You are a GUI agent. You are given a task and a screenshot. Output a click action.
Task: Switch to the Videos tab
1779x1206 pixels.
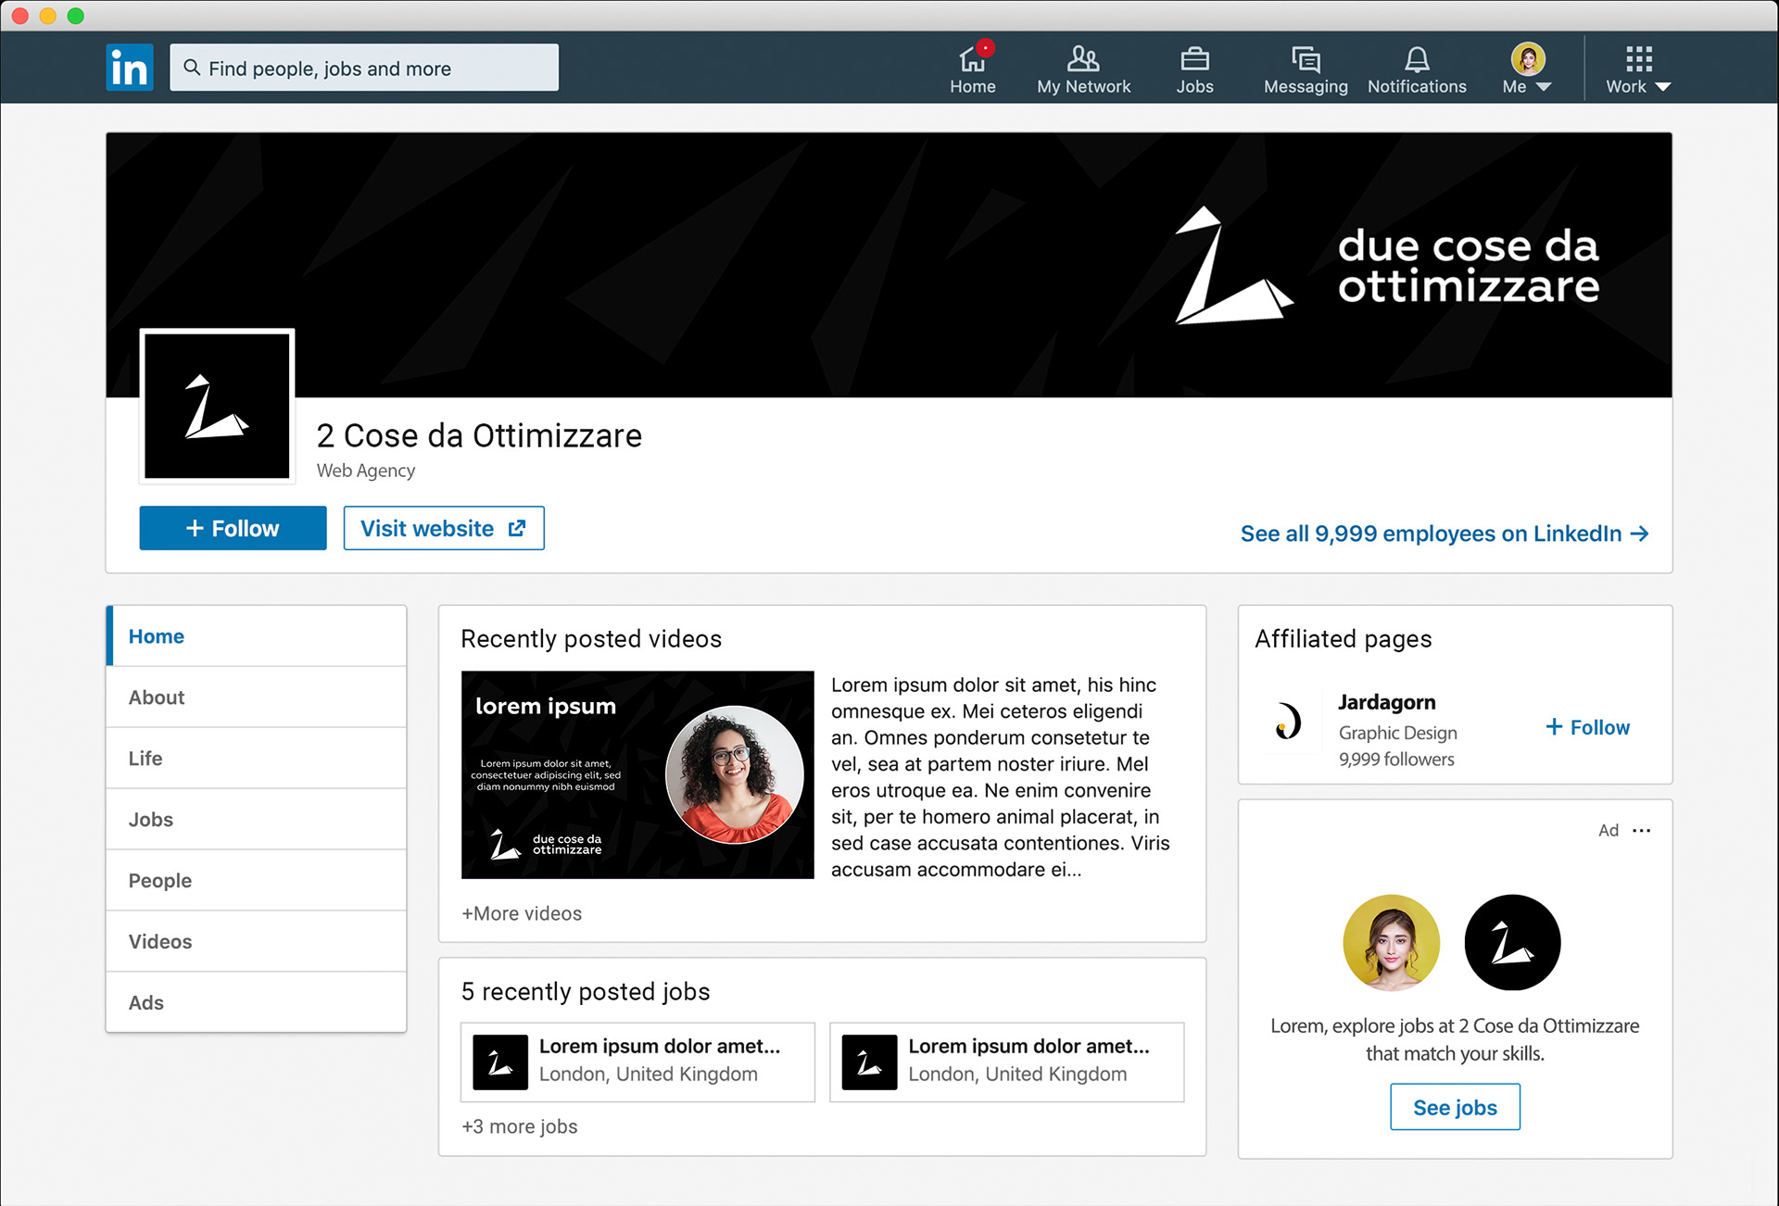click(x=257, y=942)
